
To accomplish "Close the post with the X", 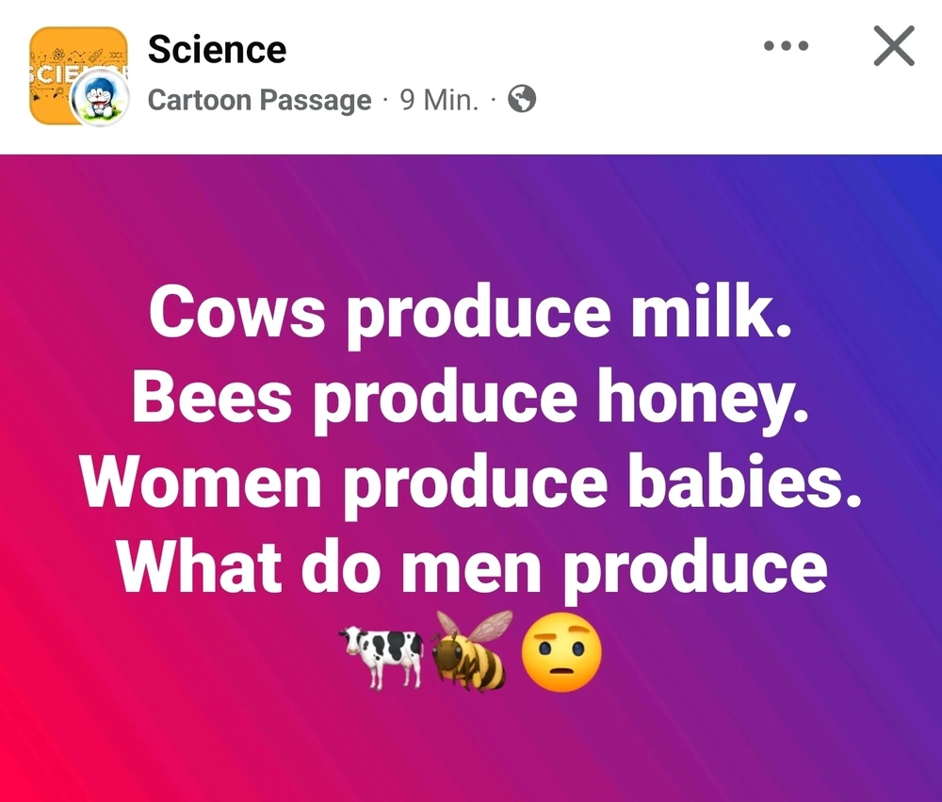I will point(893,46).
